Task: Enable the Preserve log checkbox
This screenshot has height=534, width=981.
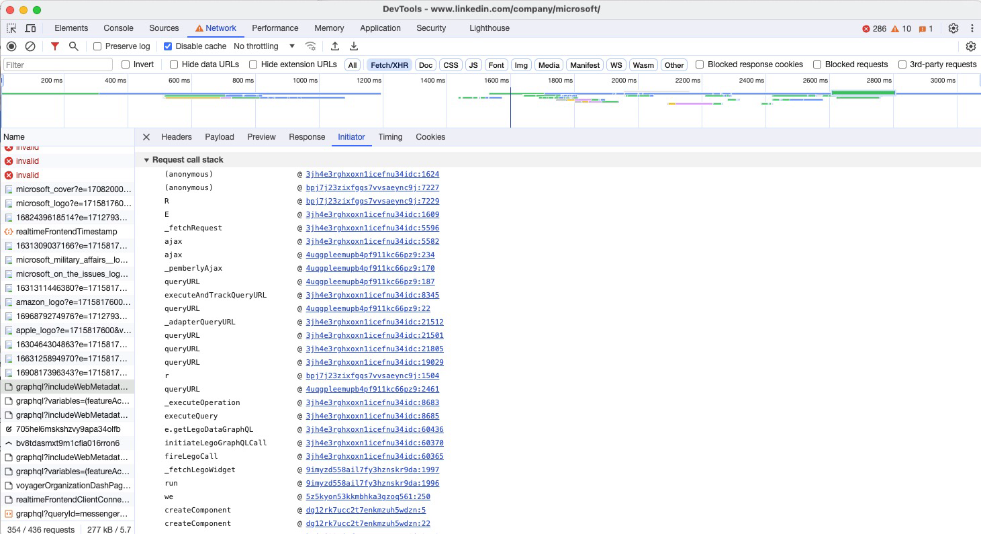Action: point(97,46)
